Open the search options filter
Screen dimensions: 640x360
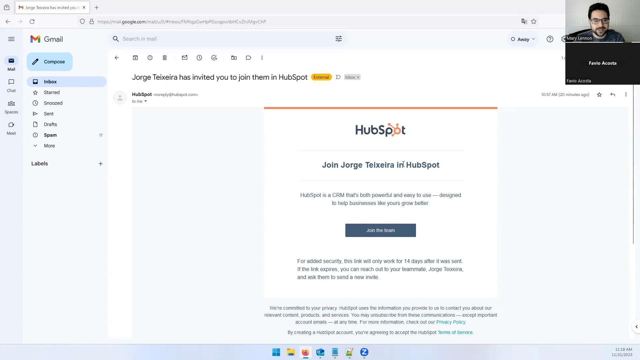(x=338, y=39)
